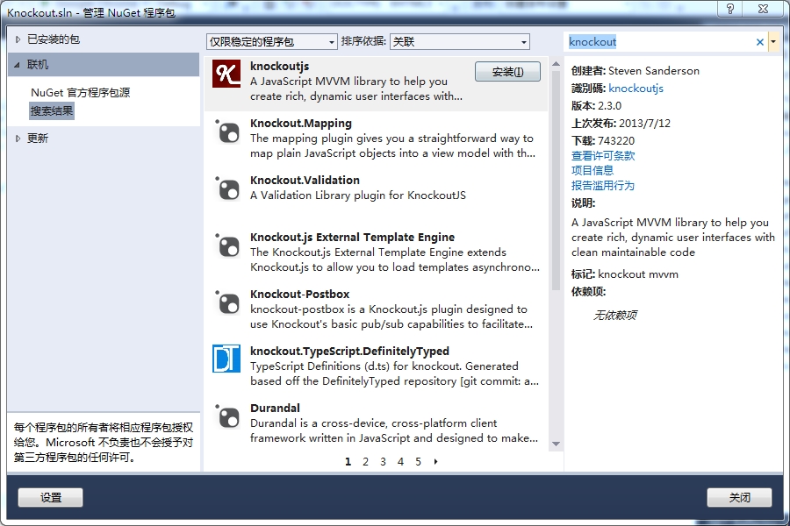The height and width of the screenshot is (526, 790).
Task: Click the download count 743220
Action: tap(616, 141)
